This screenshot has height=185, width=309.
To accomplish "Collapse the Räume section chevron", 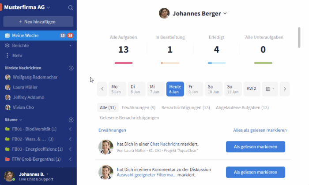I will pos(21,120).
